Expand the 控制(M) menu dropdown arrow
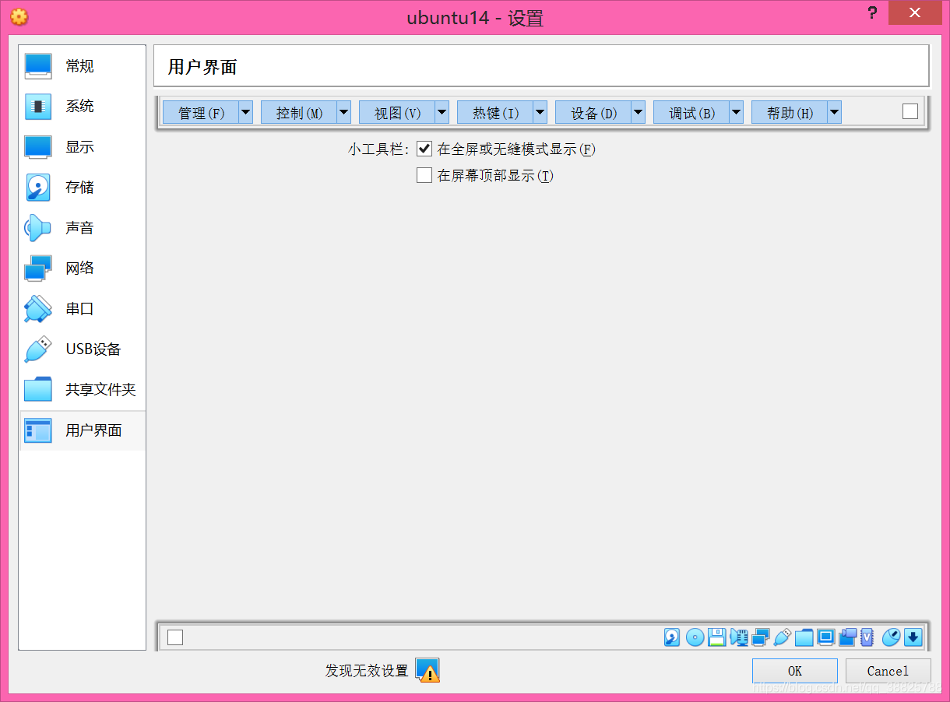 pos(344,112)
